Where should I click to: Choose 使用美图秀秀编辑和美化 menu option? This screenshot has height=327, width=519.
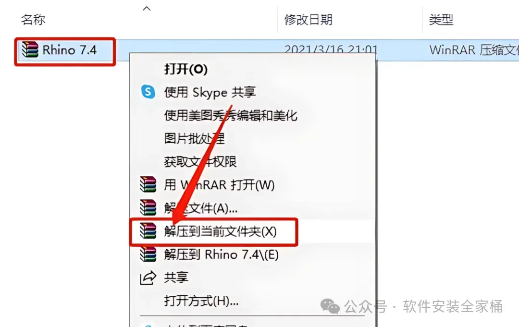coord(231,115)
